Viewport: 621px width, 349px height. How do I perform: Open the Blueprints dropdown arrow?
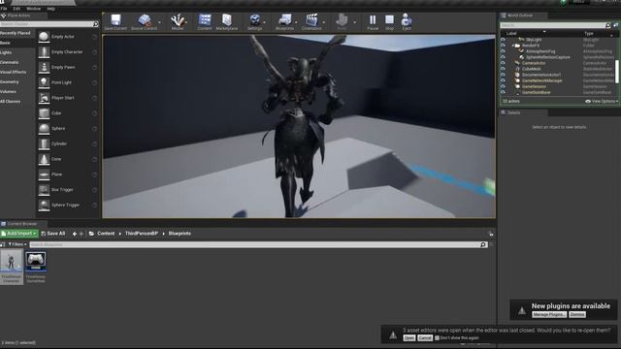296,22
